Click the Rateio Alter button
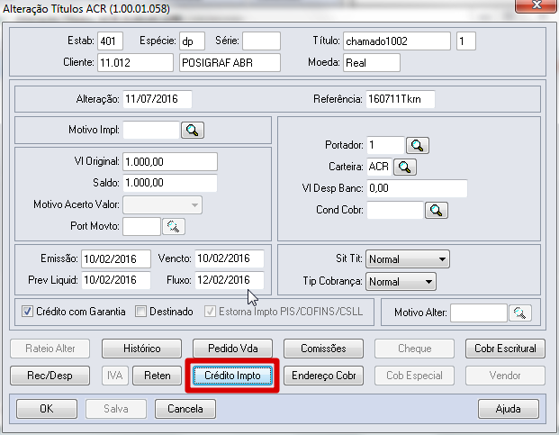The image size is (559, 435). click(x=50, y=349)
